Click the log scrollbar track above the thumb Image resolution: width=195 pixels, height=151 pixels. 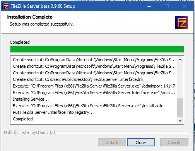[180, 81]
